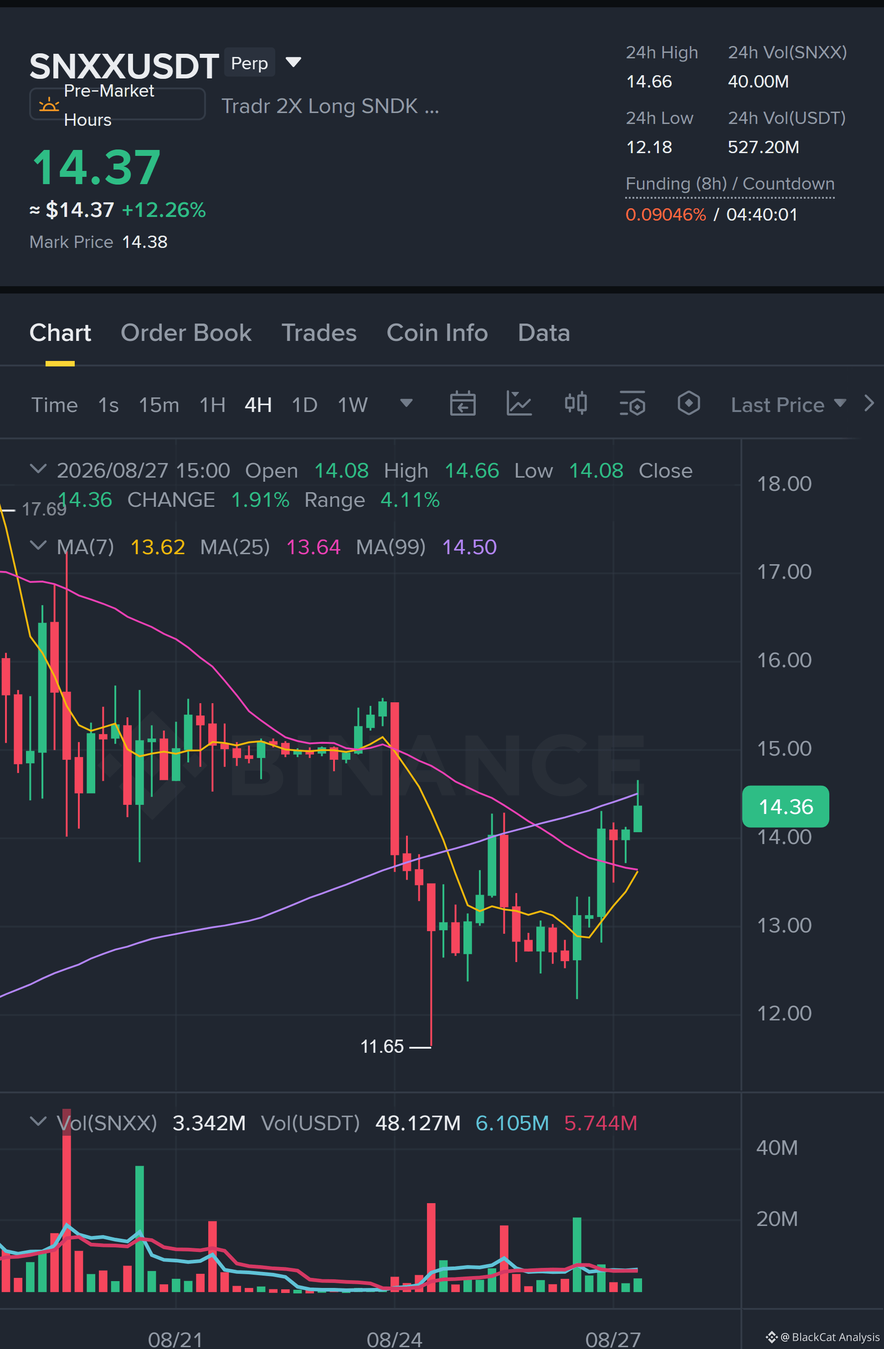
Task: Collapse the MA indicator legend chevron
Action: coord(38,545)
